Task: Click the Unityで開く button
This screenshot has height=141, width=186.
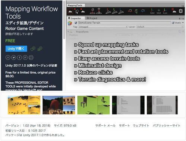Action: [16, 49]
